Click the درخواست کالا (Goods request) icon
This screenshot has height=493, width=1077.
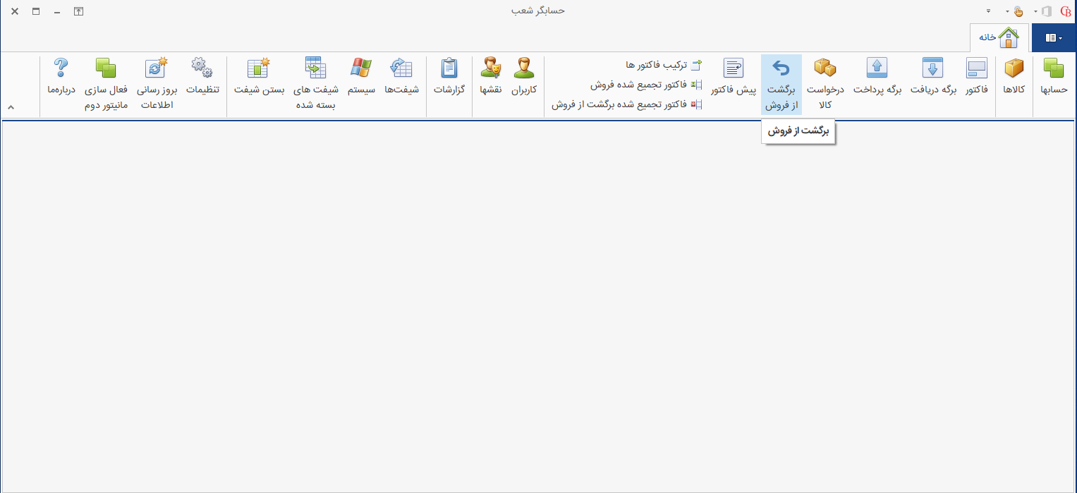tap(825, 83)
